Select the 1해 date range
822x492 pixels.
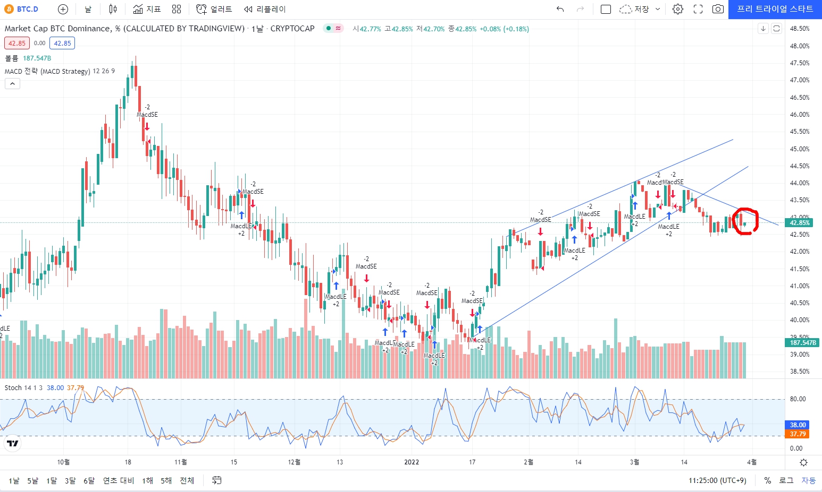point(147,480)
